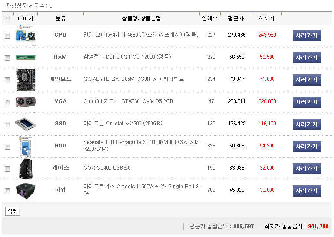The image size is (334, 237).
Task: Click VGA average price 239,611
Action: coord(237,101)
